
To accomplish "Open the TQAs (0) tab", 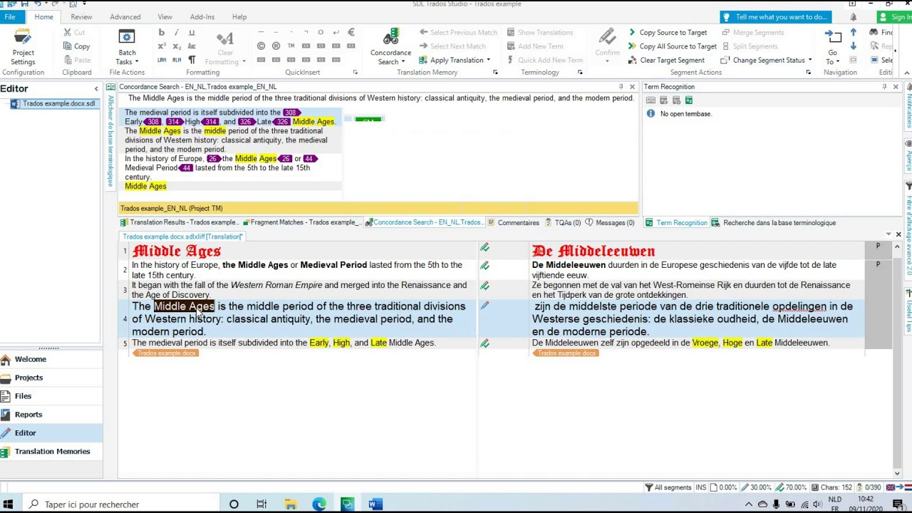I will (563, 222).
